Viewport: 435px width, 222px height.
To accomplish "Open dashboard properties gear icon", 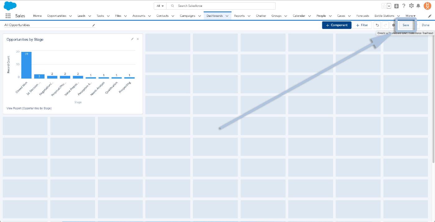I will 393,25.
